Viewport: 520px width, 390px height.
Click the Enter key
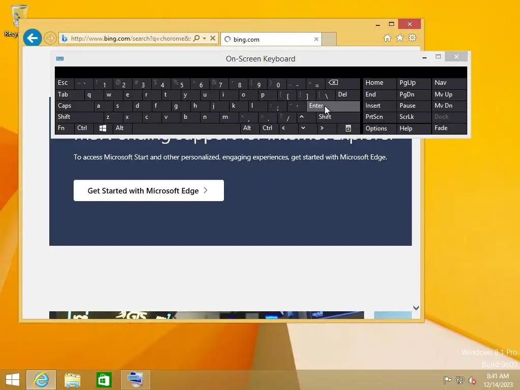[333, 106]
